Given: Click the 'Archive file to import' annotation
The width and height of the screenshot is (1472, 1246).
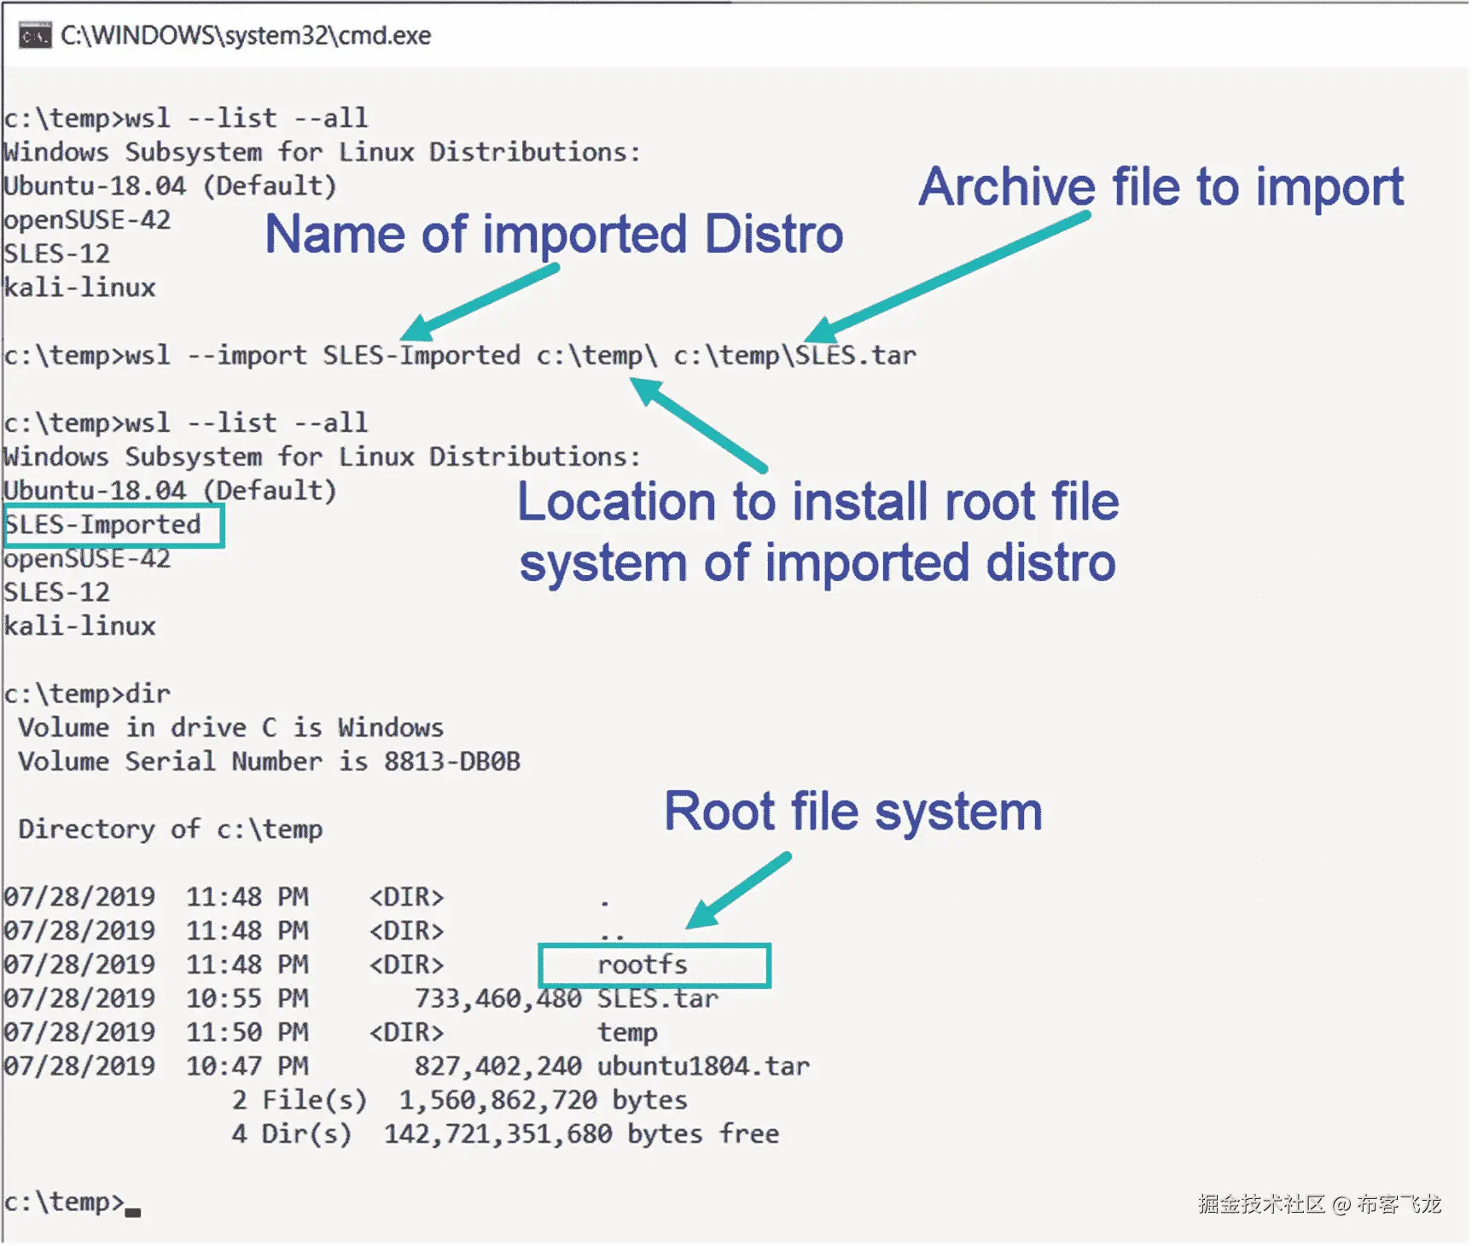Looking at the screenshot, I should (1161, 187).
